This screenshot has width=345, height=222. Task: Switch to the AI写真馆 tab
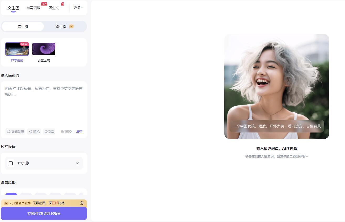click(34, 8)
